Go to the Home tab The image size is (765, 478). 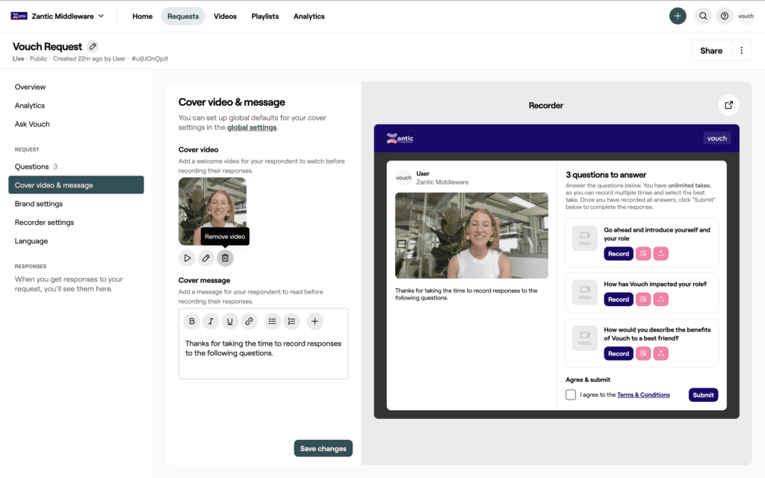(x=143, y=16)
